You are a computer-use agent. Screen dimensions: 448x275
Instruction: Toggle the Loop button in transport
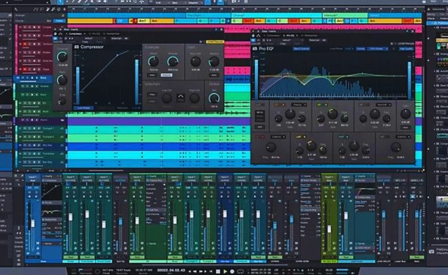(241, 271)
